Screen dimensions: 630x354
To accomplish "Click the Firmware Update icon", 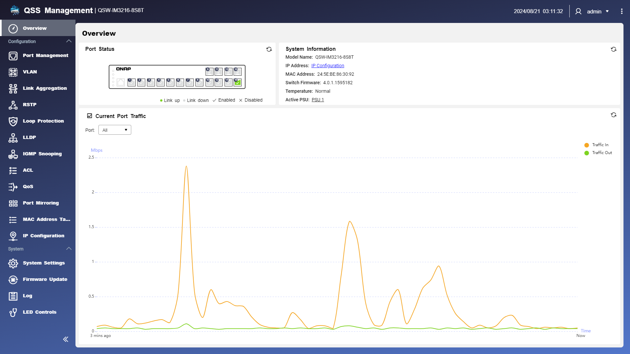I will (x=13, y=280).
